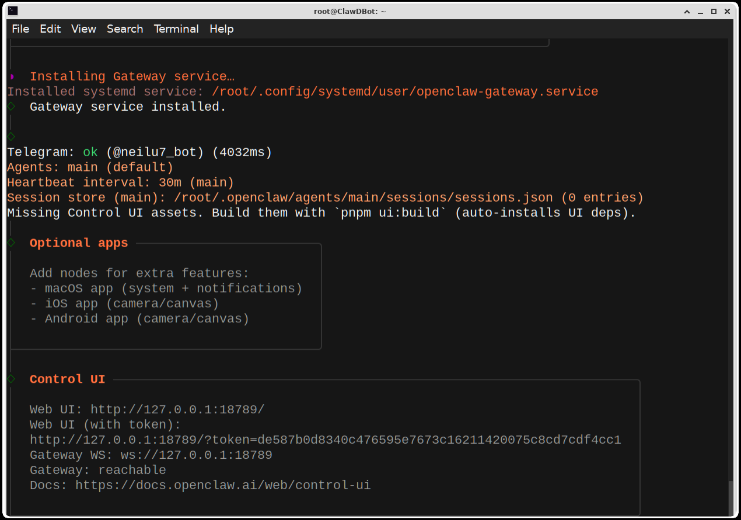The width and height of the screenshot is (741, 520).
Task: Open the Help menu
Action: 221,29
